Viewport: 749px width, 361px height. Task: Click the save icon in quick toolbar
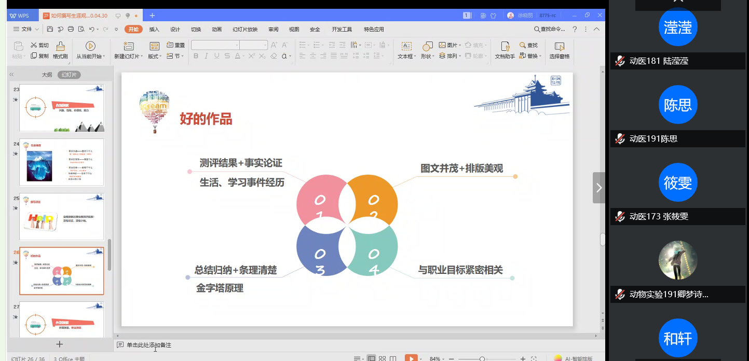pyautogui.click(x=50, y=30)
